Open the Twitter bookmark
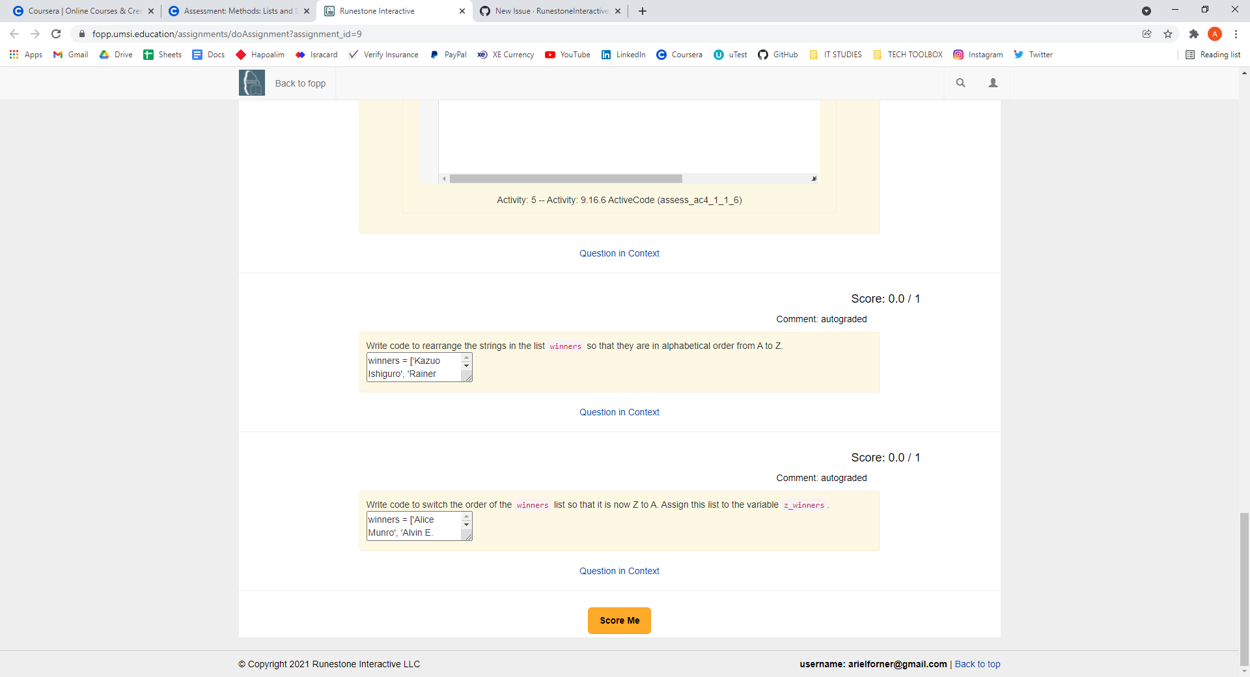1250x677 pixels. (x=1033, y=55)
